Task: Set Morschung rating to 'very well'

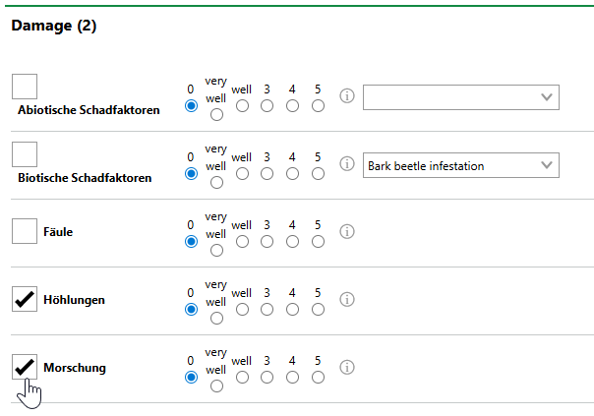Action: point(216,386)
